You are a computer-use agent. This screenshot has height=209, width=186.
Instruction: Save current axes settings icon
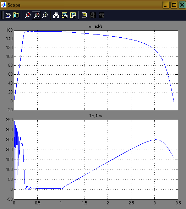tap(65, 16)
